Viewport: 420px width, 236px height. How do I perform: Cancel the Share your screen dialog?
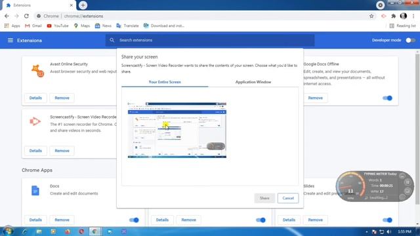coord(288,198)
